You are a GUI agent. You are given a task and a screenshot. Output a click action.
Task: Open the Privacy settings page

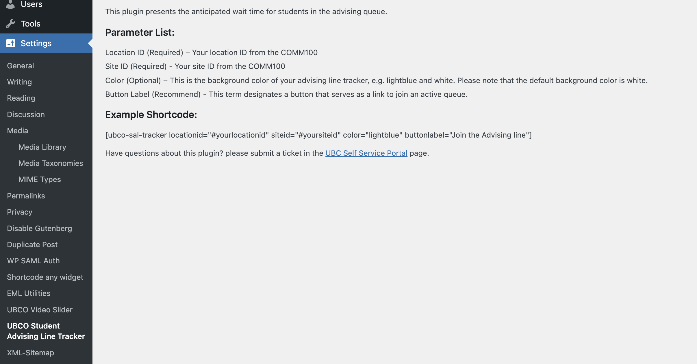20,212
